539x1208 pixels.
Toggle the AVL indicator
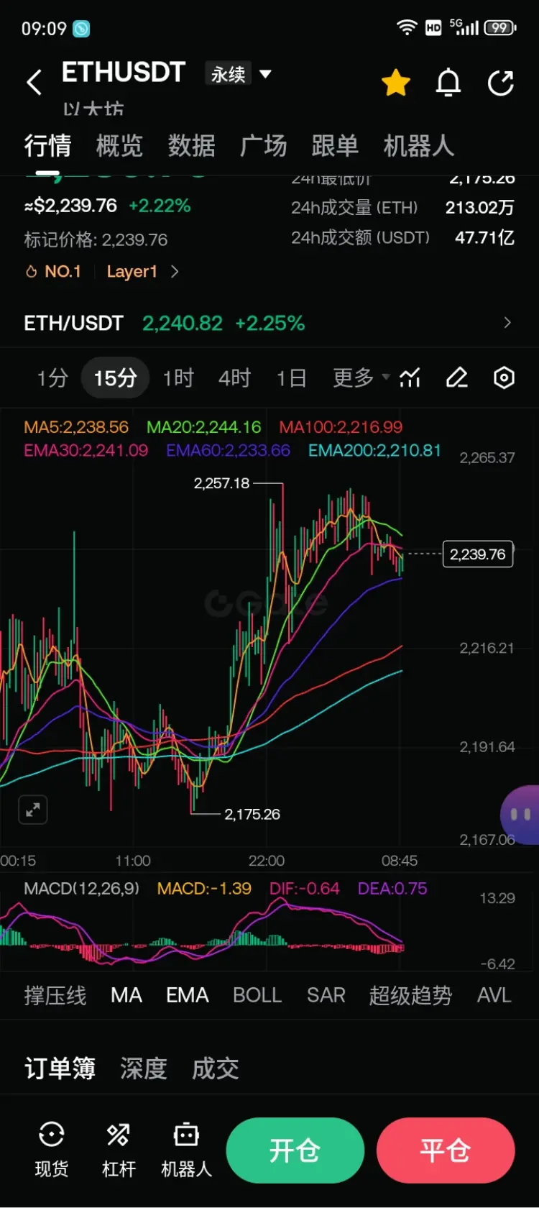(494, 996)
